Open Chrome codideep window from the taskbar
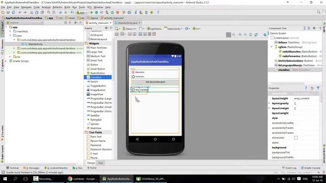Viewport: 326px width, 183px height. [83, 178]
